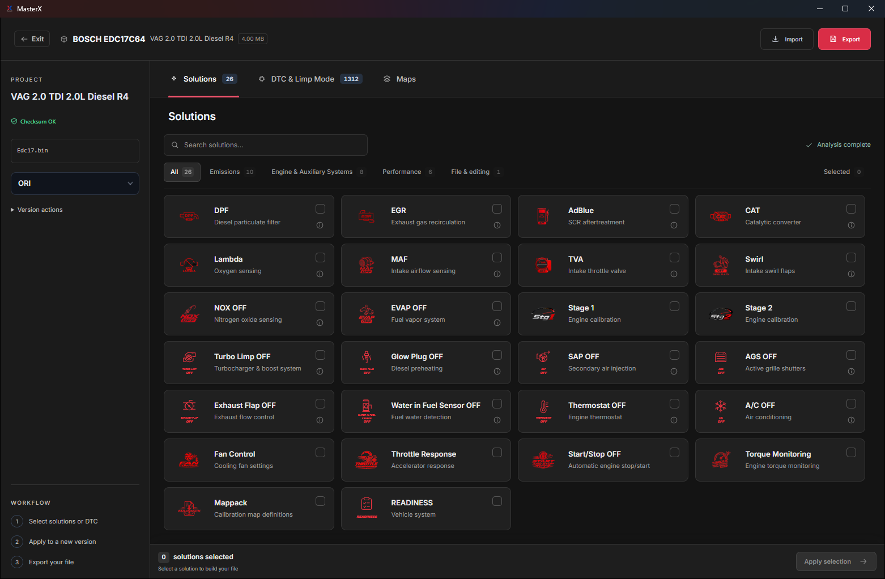
Task: Click the Search solutions field
Action: (x=266, y=145)
